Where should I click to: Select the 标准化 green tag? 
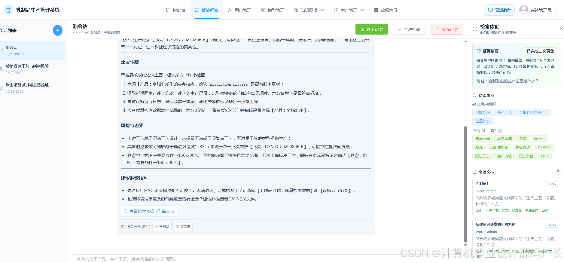(539, 139)
